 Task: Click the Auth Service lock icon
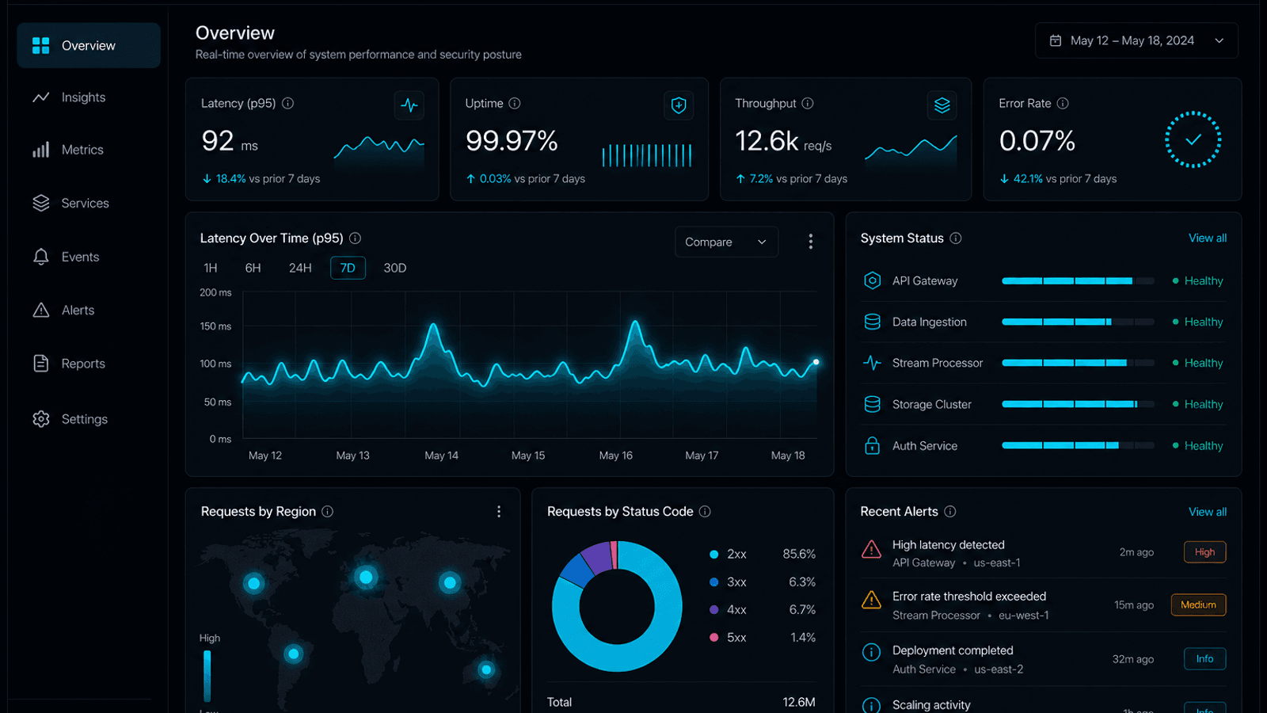coord(872,445)
